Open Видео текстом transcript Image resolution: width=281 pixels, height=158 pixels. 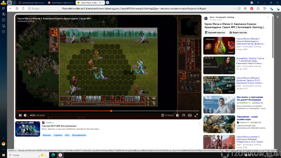[x=238, y=32]
